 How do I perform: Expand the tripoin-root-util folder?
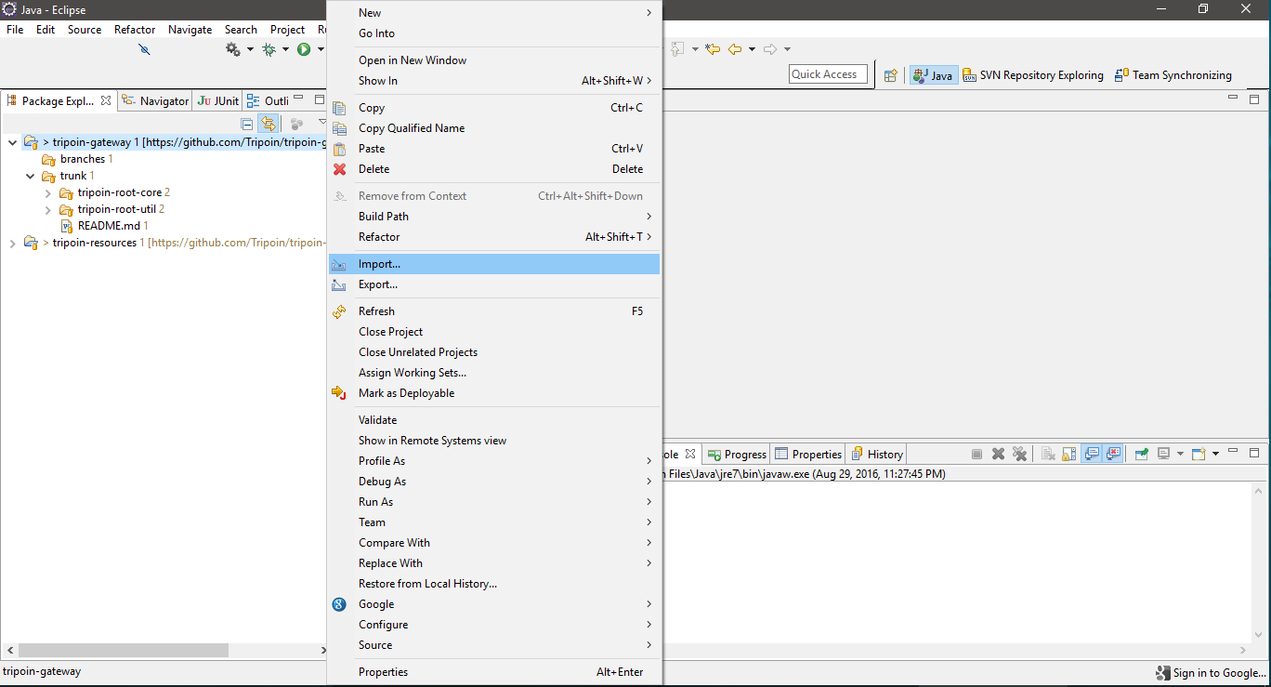(x=48, y=209)
